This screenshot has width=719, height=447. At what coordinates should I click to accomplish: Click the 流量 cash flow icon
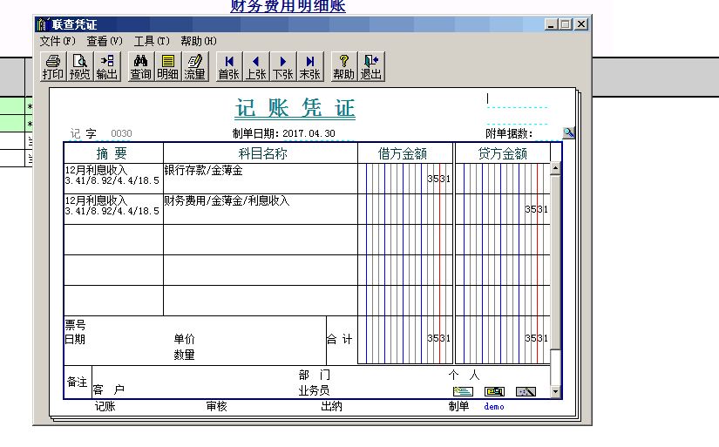[x=195, y=67]
